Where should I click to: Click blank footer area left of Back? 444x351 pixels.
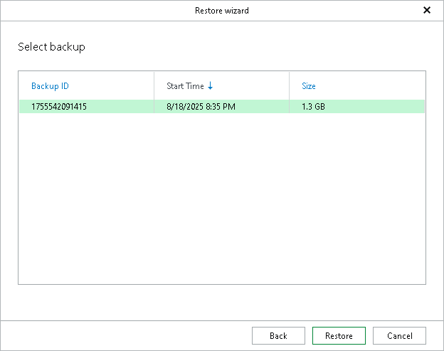(128, 336)
